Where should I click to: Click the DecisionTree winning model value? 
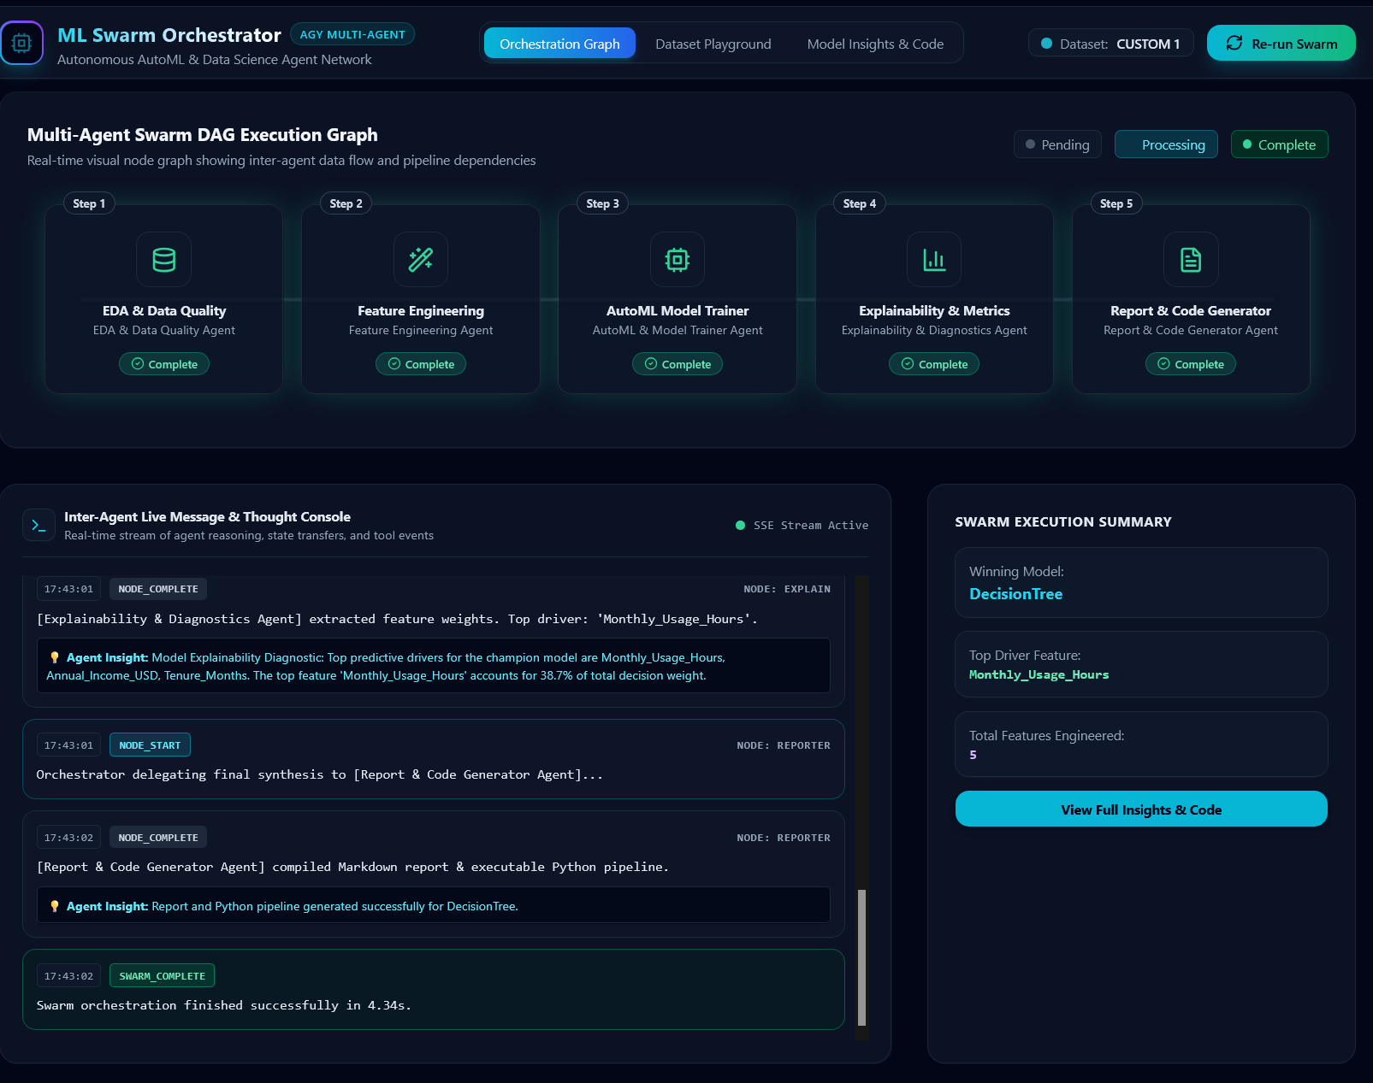(1015, 594)
